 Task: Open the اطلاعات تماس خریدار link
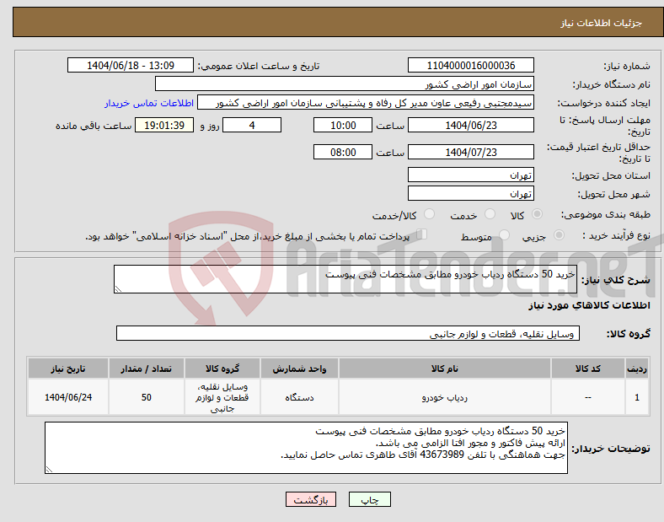(x=149, y=103)
